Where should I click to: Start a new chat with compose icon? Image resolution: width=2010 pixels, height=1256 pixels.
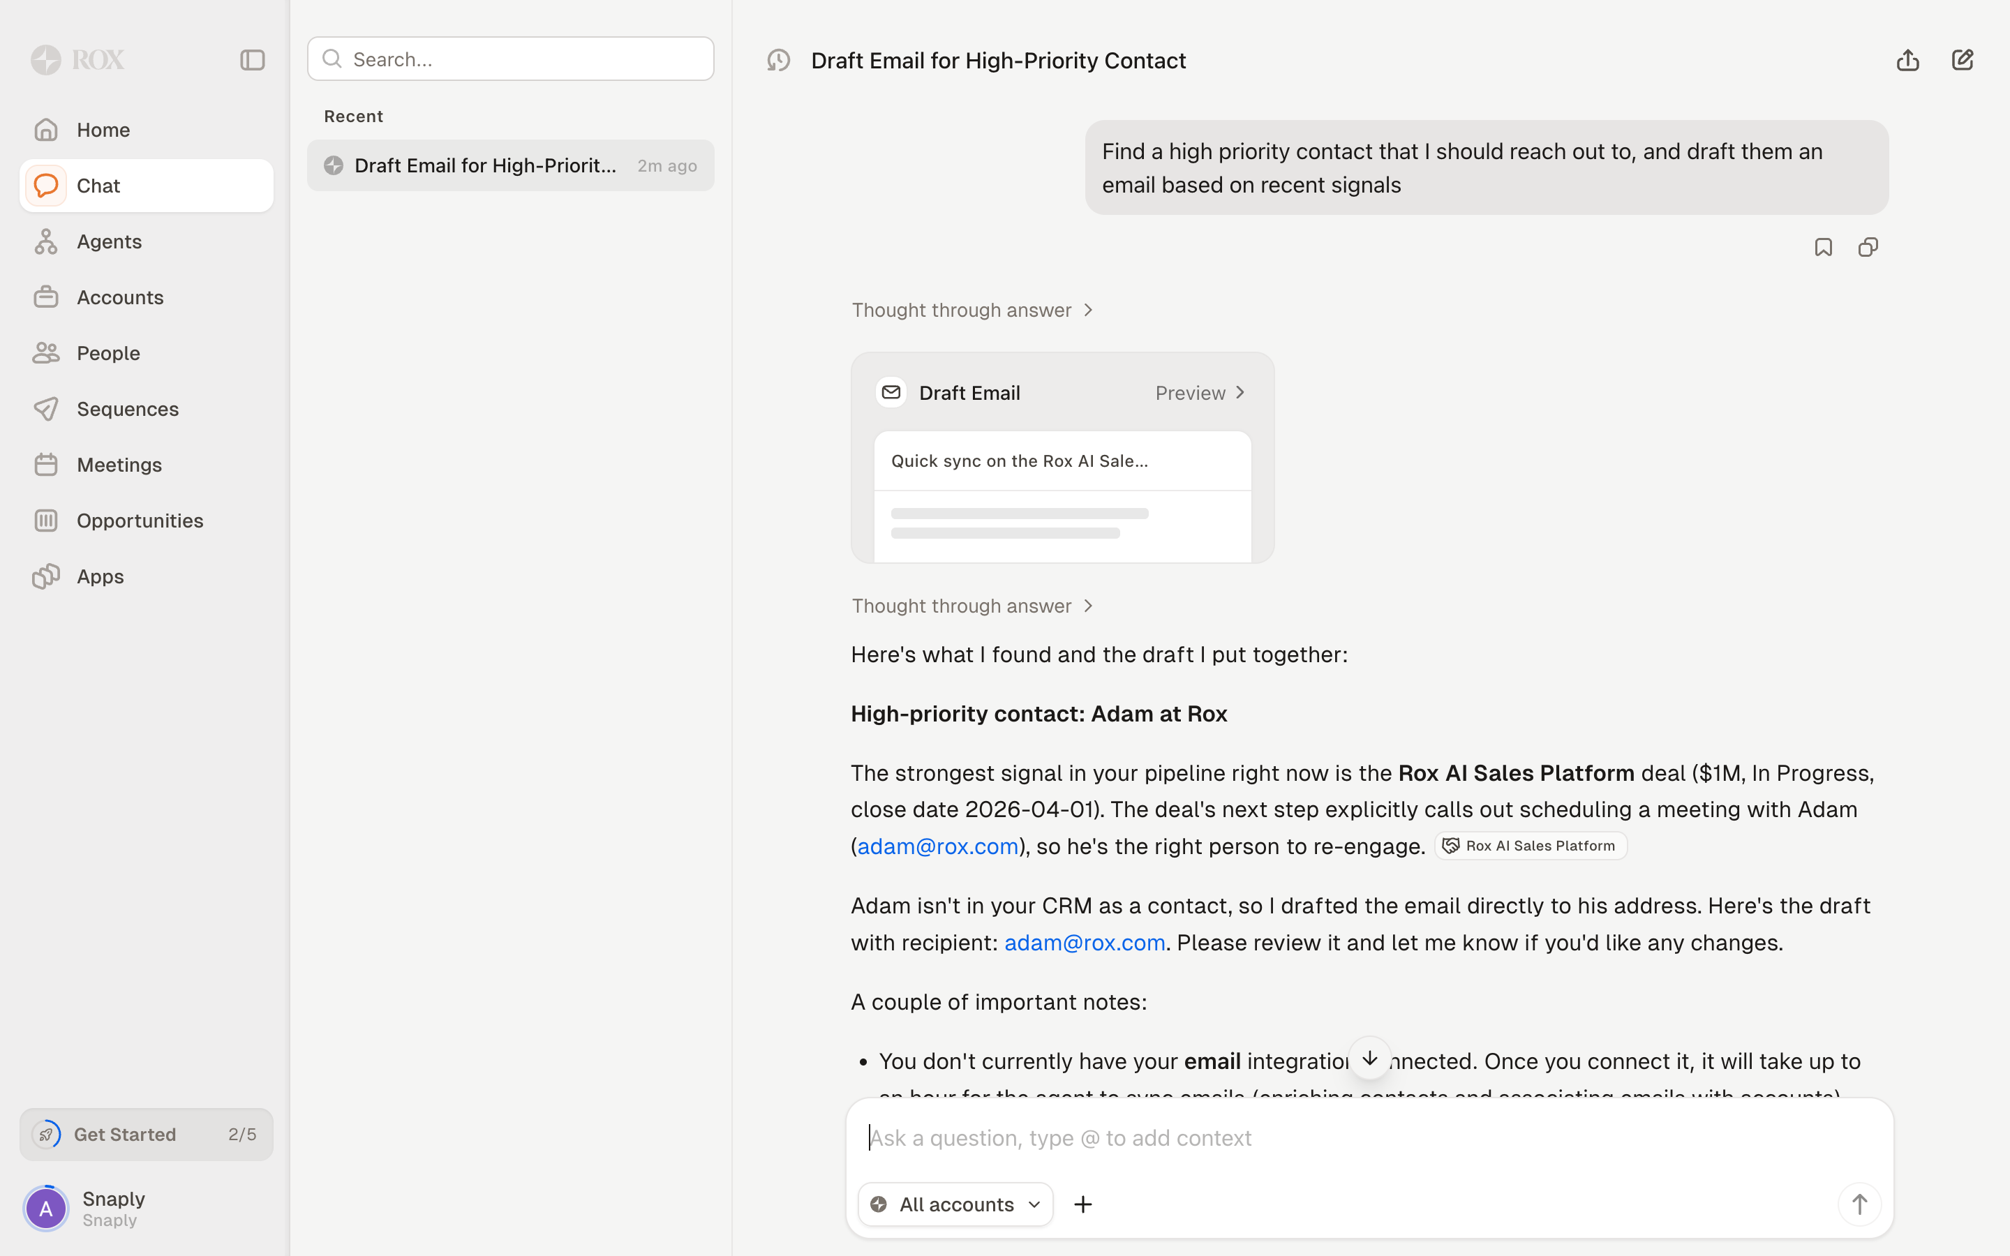(x=1963, y=60)
